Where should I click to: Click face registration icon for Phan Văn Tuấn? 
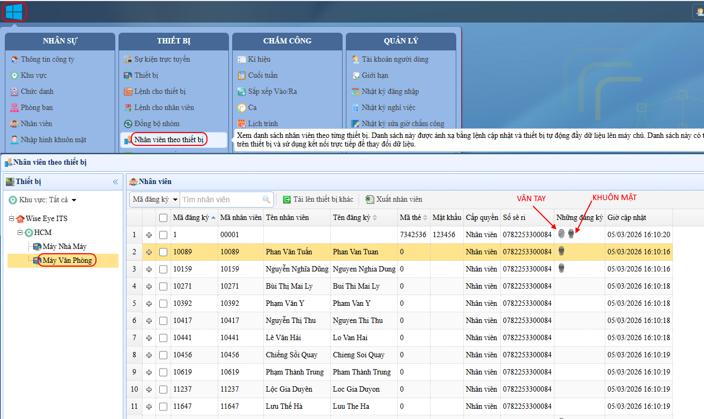point(561,252)
